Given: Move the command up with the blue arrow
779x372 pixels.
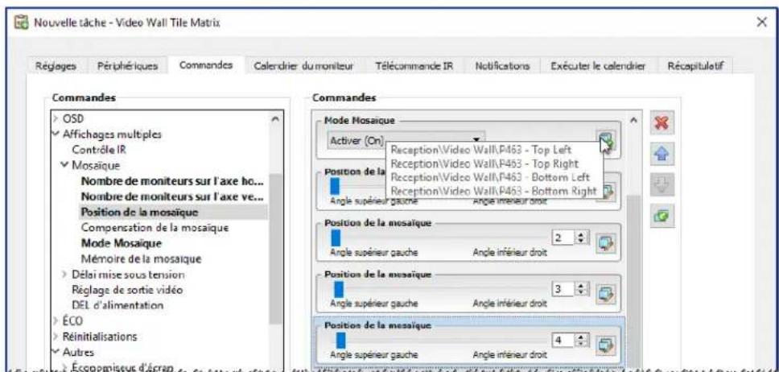Looking at the screenshot, I should coord(662,155).
